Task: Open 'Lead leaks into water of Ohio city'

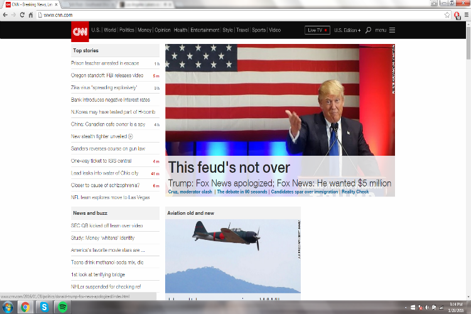Action: [104, 173]
